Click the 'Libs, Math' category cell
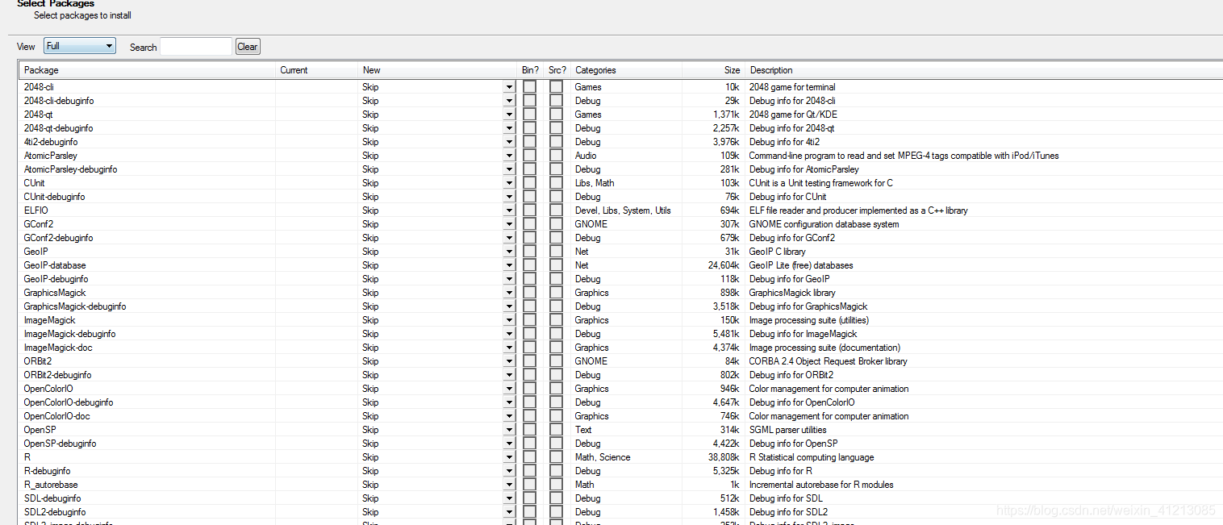The image size is (1223, 525). tap(595, 183)
